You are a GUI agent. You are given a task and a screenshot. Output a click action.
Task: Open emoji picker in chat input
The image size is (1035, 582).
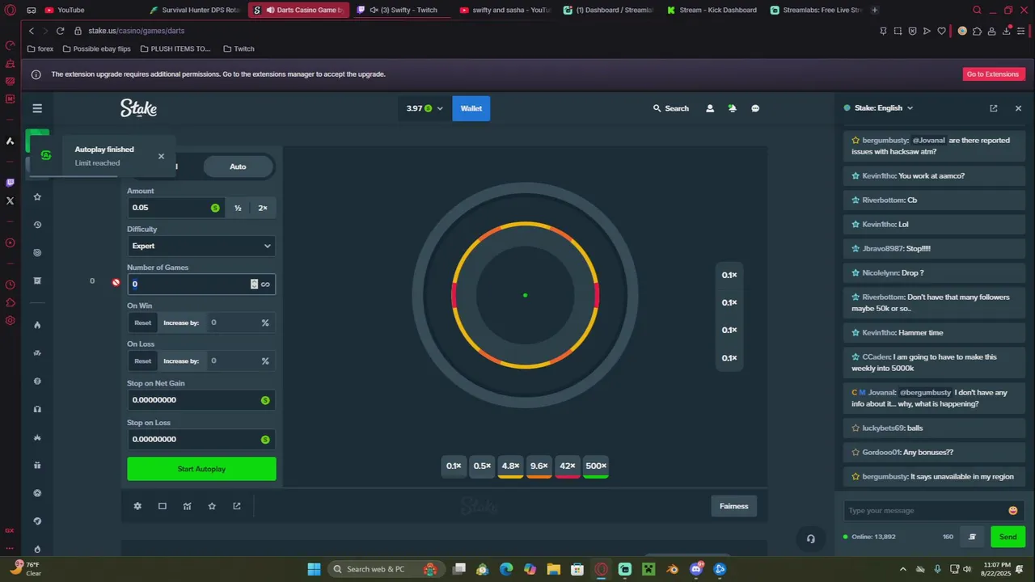tap(1013, 510)
